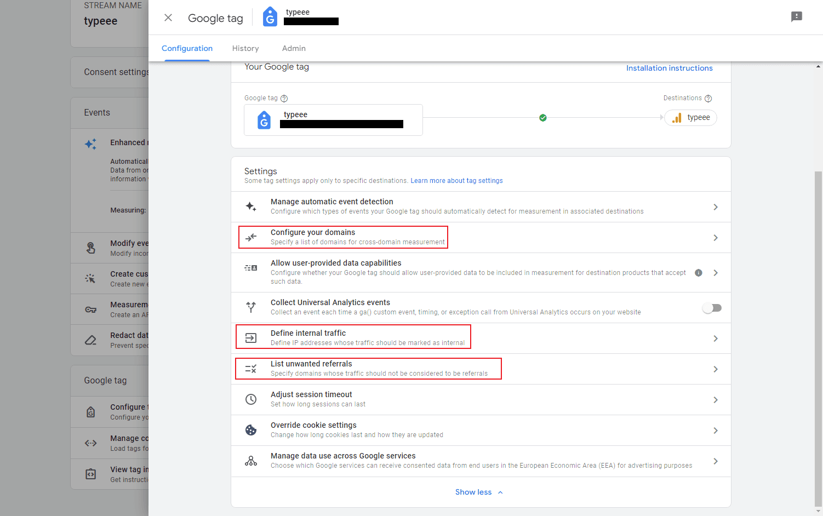Expand chevron for user-provided data capabilities

pyautogui.click(x=716, y=273)
